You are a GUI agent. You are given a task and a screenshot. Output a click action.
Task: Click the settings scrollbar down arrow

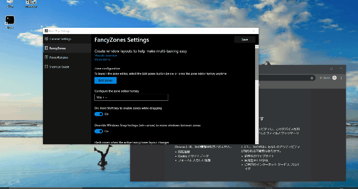tap(257, 142)
